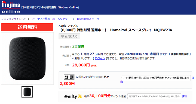Open the 詳細 link of the 分割 installment box
This screenshot has height=104, width=196.
[x=193, y=78]
